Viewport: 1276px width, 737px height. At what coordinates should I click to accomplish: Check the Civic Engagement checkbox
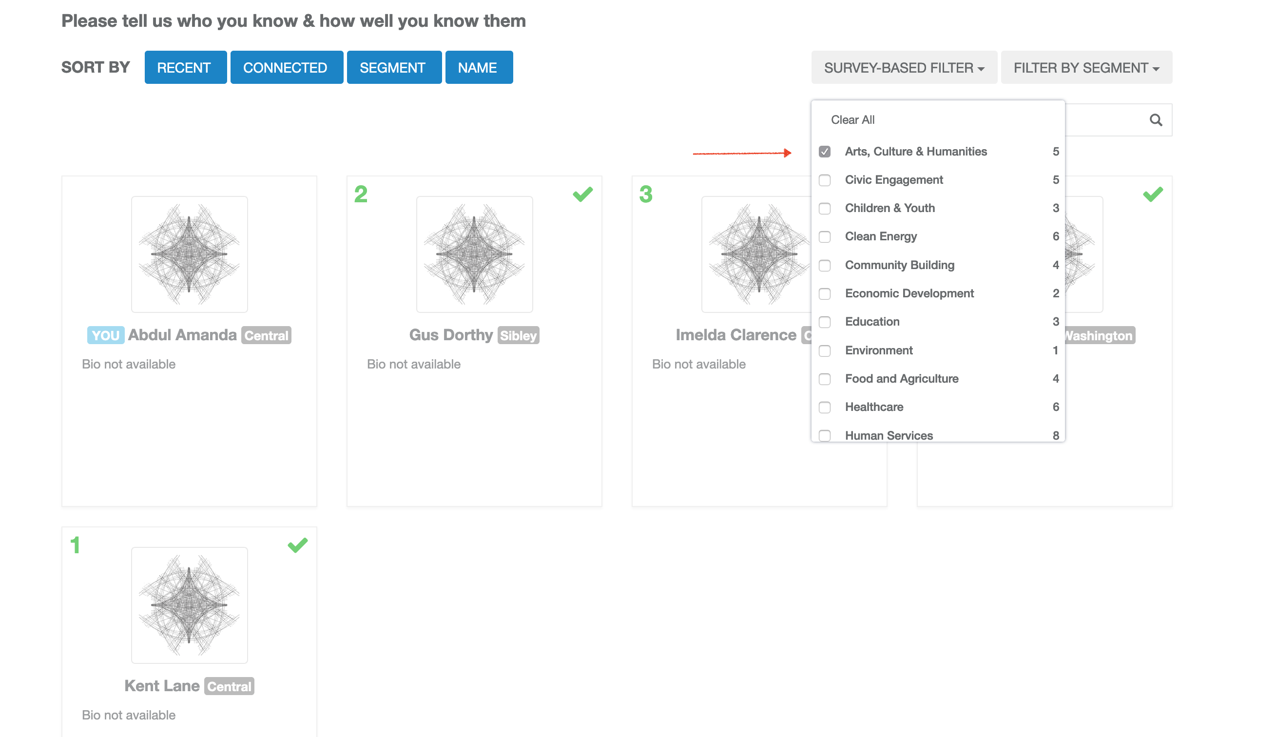pyautogui.click(x=824, y=180)
